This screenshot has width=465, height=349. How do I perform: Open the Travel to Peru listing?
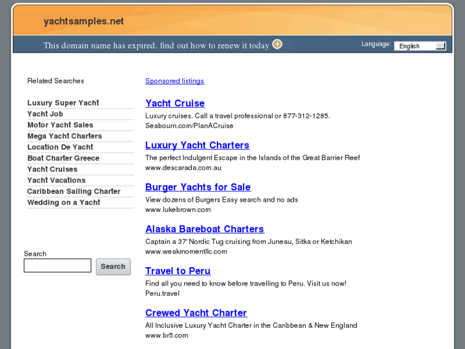tap(178, 271)
